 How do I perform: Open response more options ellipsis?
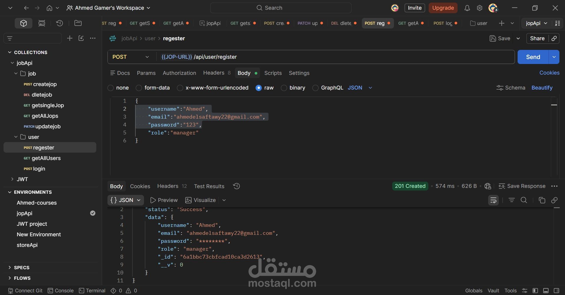554,186
